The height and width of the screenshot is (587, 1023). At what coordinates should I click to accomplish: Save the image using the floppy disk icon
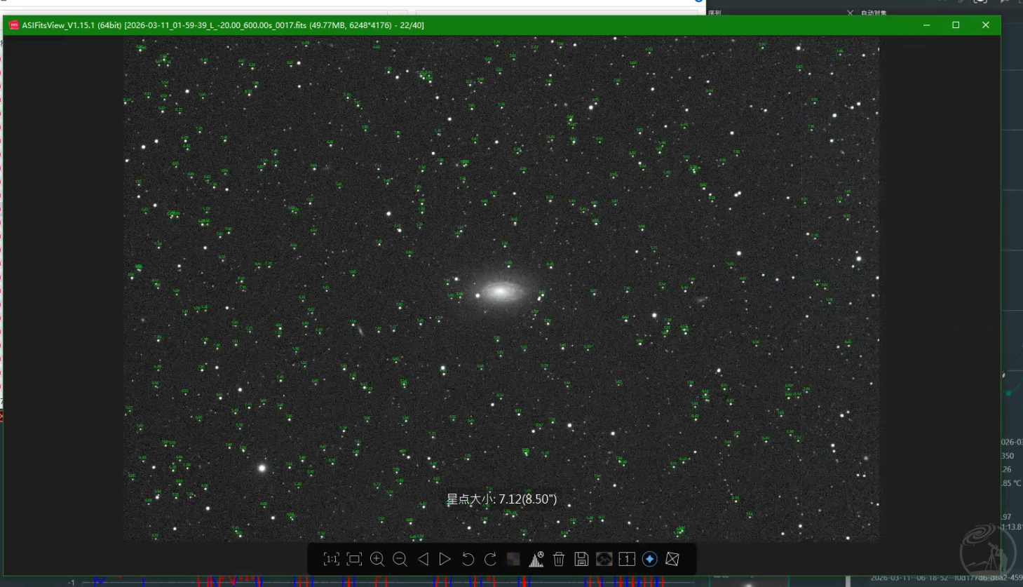(581, 559)
